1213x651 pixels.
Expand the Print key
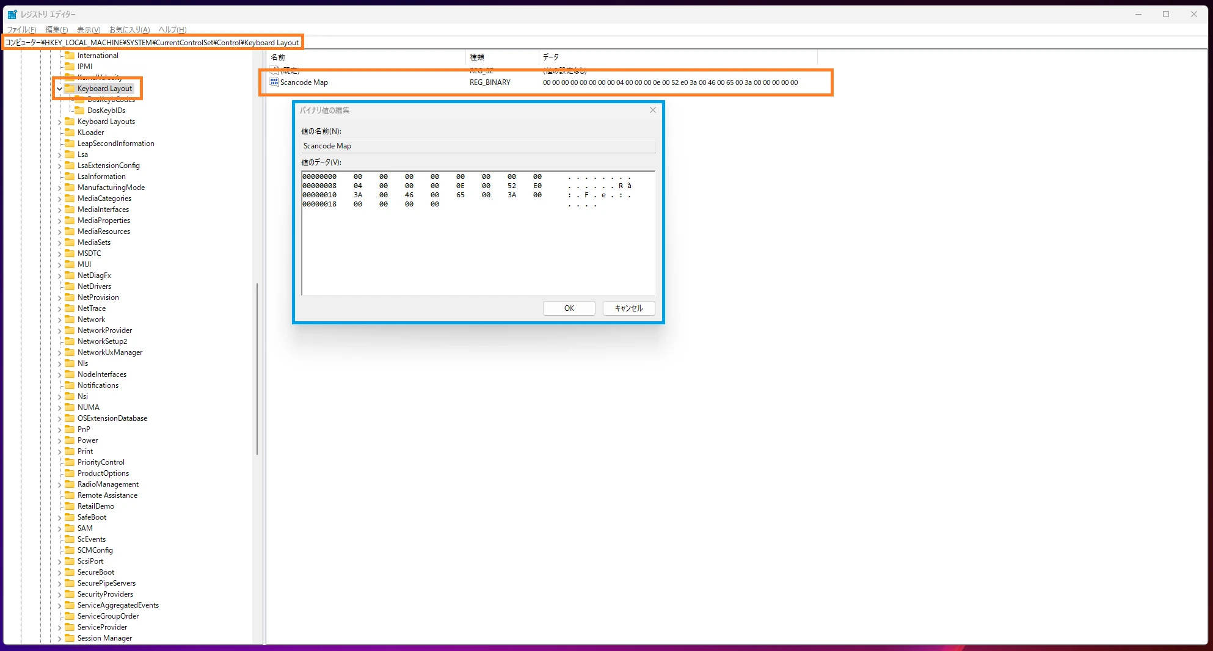(59, 451)
